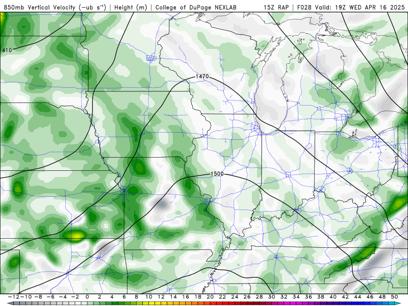Click the 0 value on color scale

tap(87, 297)
